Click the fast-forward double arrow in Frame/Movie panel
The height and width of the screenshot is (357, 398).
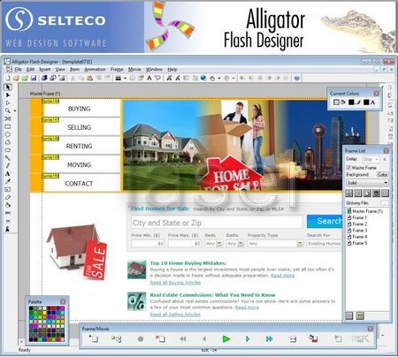click(x=269, y=339)
